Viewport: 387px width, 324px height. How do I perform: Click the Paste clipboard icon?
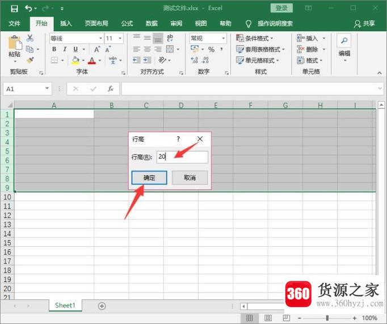click(x=15, y=43)
